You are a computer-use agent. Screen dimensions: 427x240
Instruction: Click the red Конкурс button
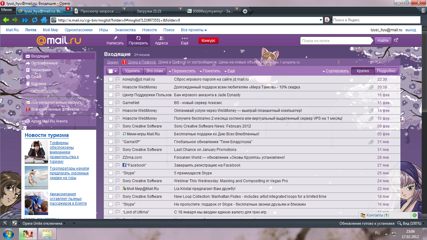[x=208, y=41]
